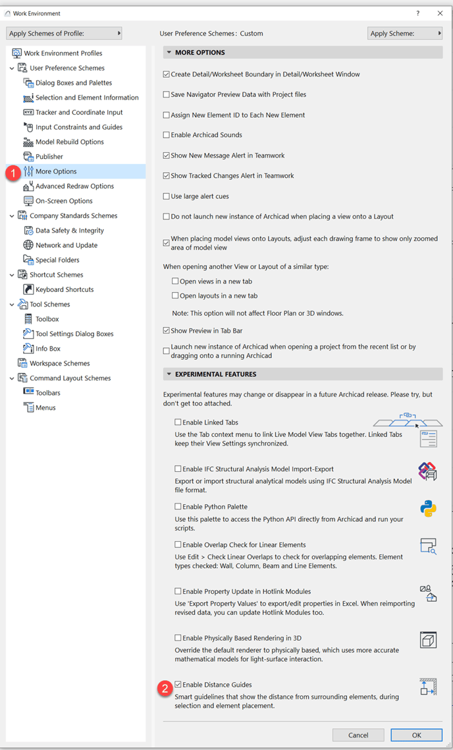The image size is (453, 750).
Task: Check Launch new instance from recent list option
Action: coord(167,351)
